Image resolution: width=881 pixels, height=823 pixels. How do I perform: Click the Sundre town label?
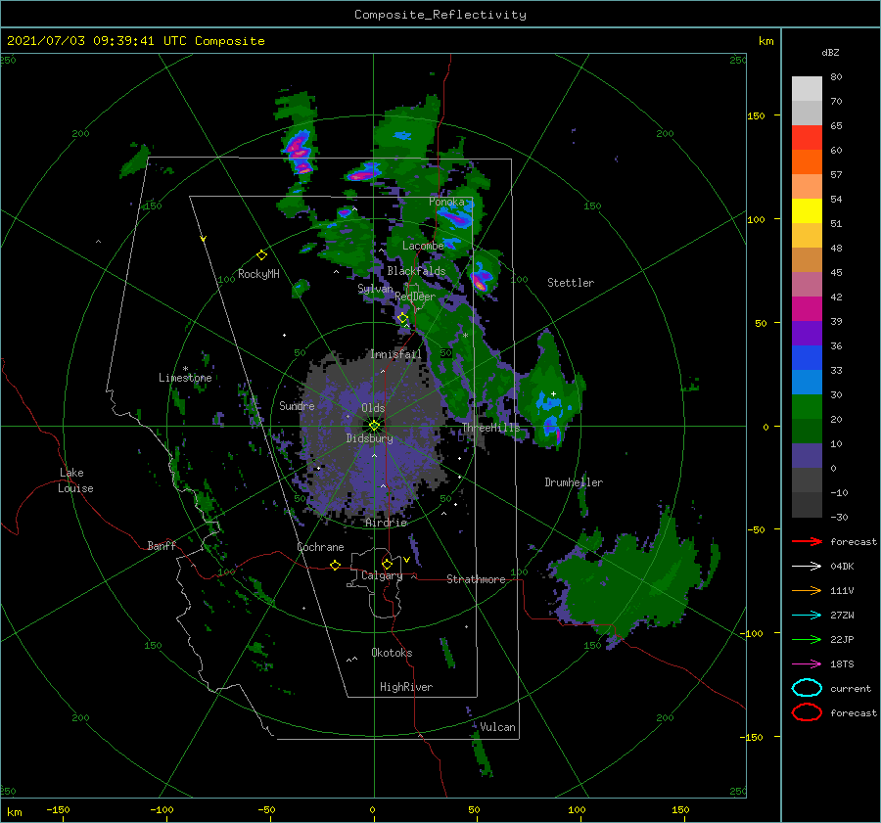click(x=297, y=405)
